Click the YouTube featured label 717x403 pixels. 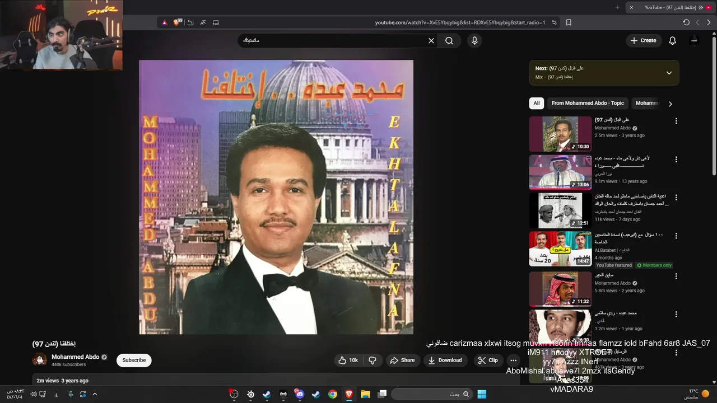click(x=614, y=265)
